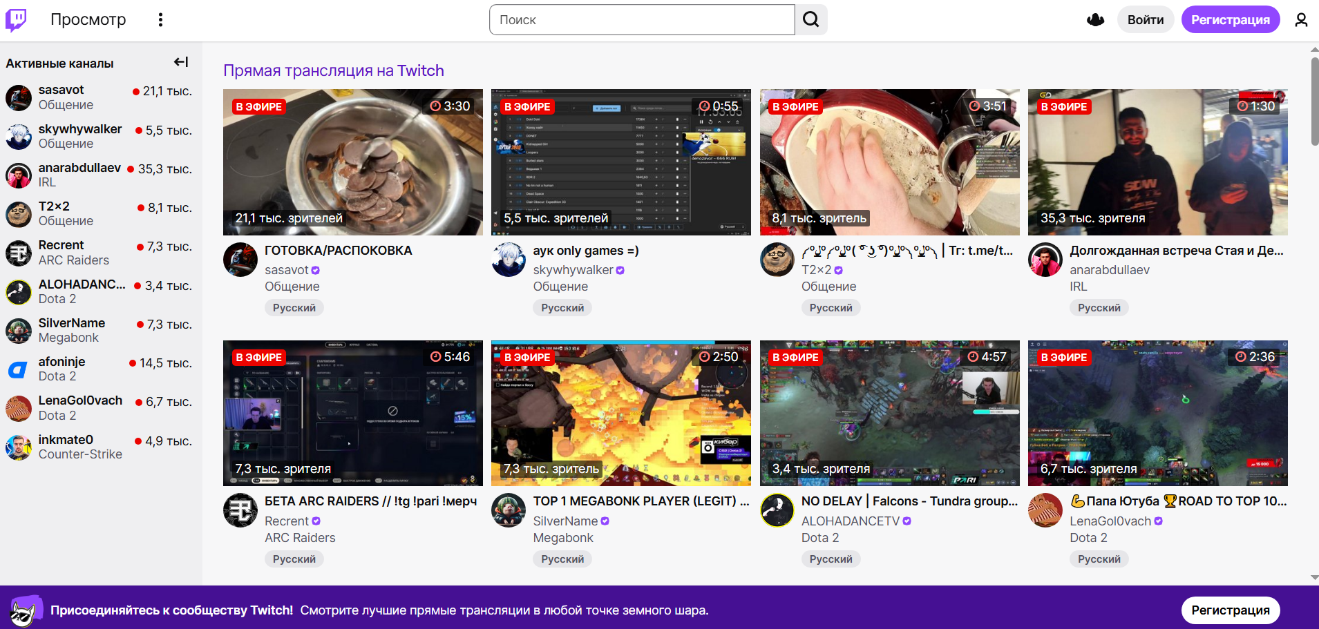Click Русский tag on LenaGol0vach card
1319x629 pixels.
[x=1099, y=559]
